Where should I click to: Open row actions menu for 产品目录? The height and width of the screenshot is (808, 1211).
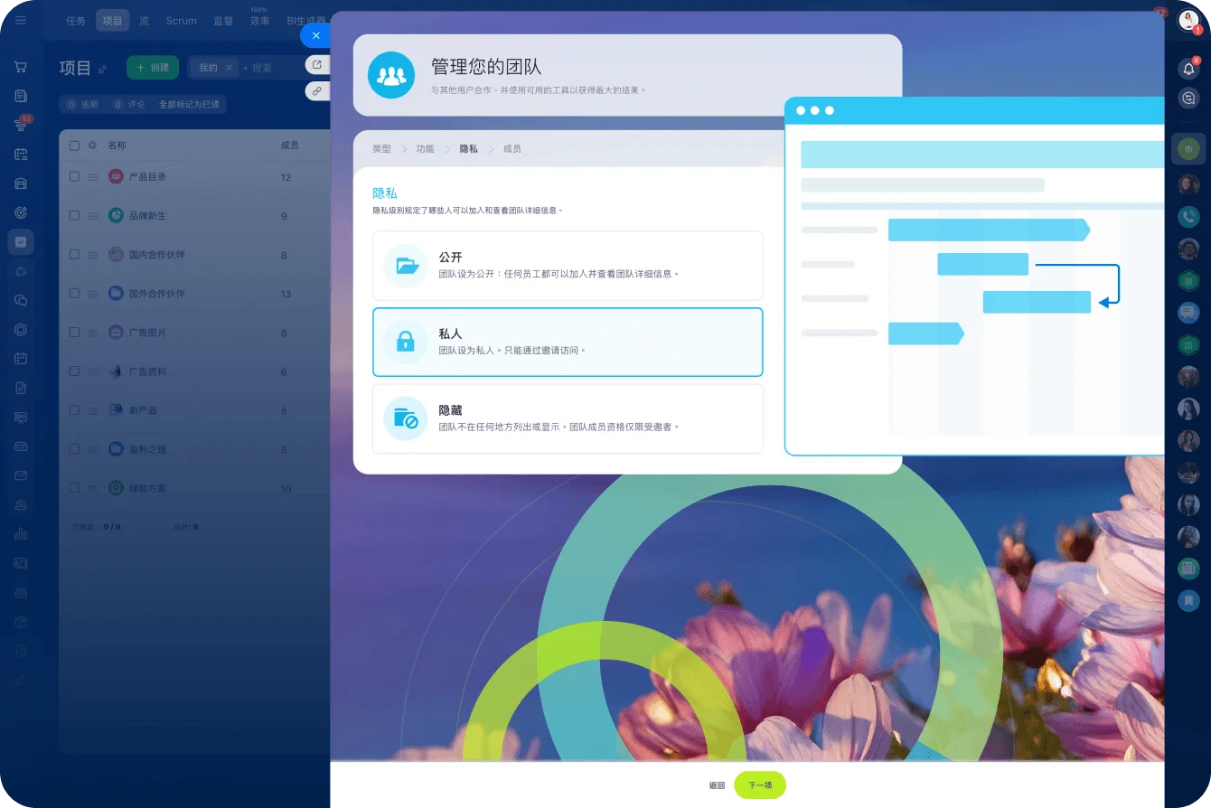[92, 177]
